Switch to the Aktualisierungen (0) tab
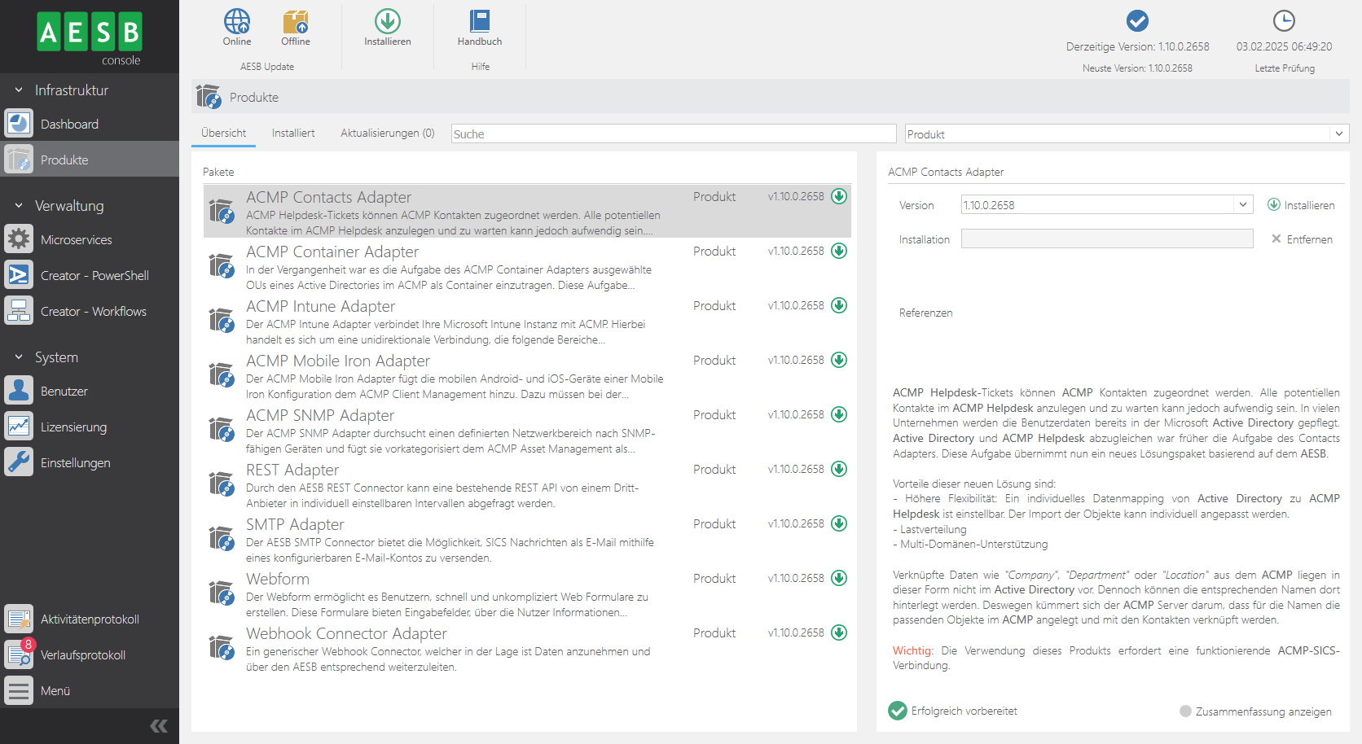1362x744 pixels. [x=387, y=133]
